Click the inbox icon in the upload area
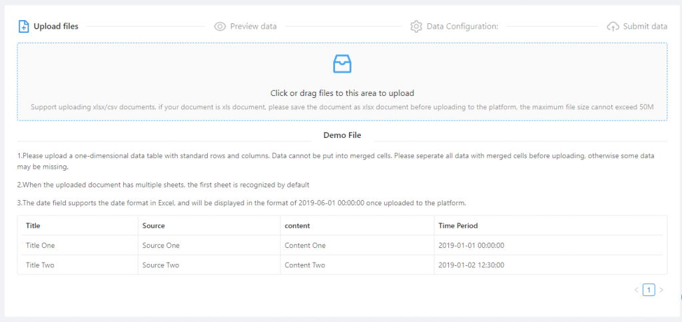 [342, 64]
